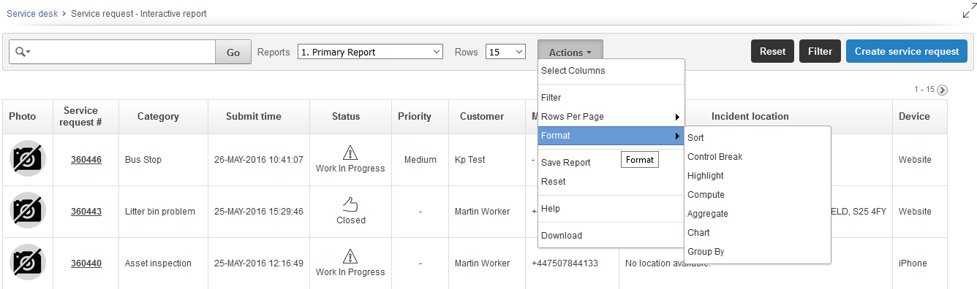This screenshot has width=977, height=289.
Task: Expand the Format submenu
Action: (x=611, y=136)
